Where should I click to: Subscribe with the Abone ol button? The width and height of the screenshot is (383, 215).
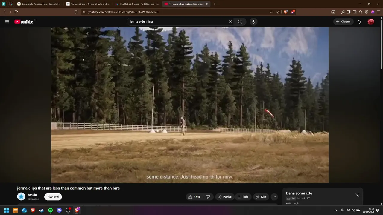pyautogui.click(x=53, y=197)
